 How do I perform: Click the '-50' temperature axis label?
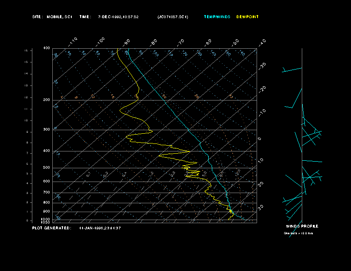(235, 43)
